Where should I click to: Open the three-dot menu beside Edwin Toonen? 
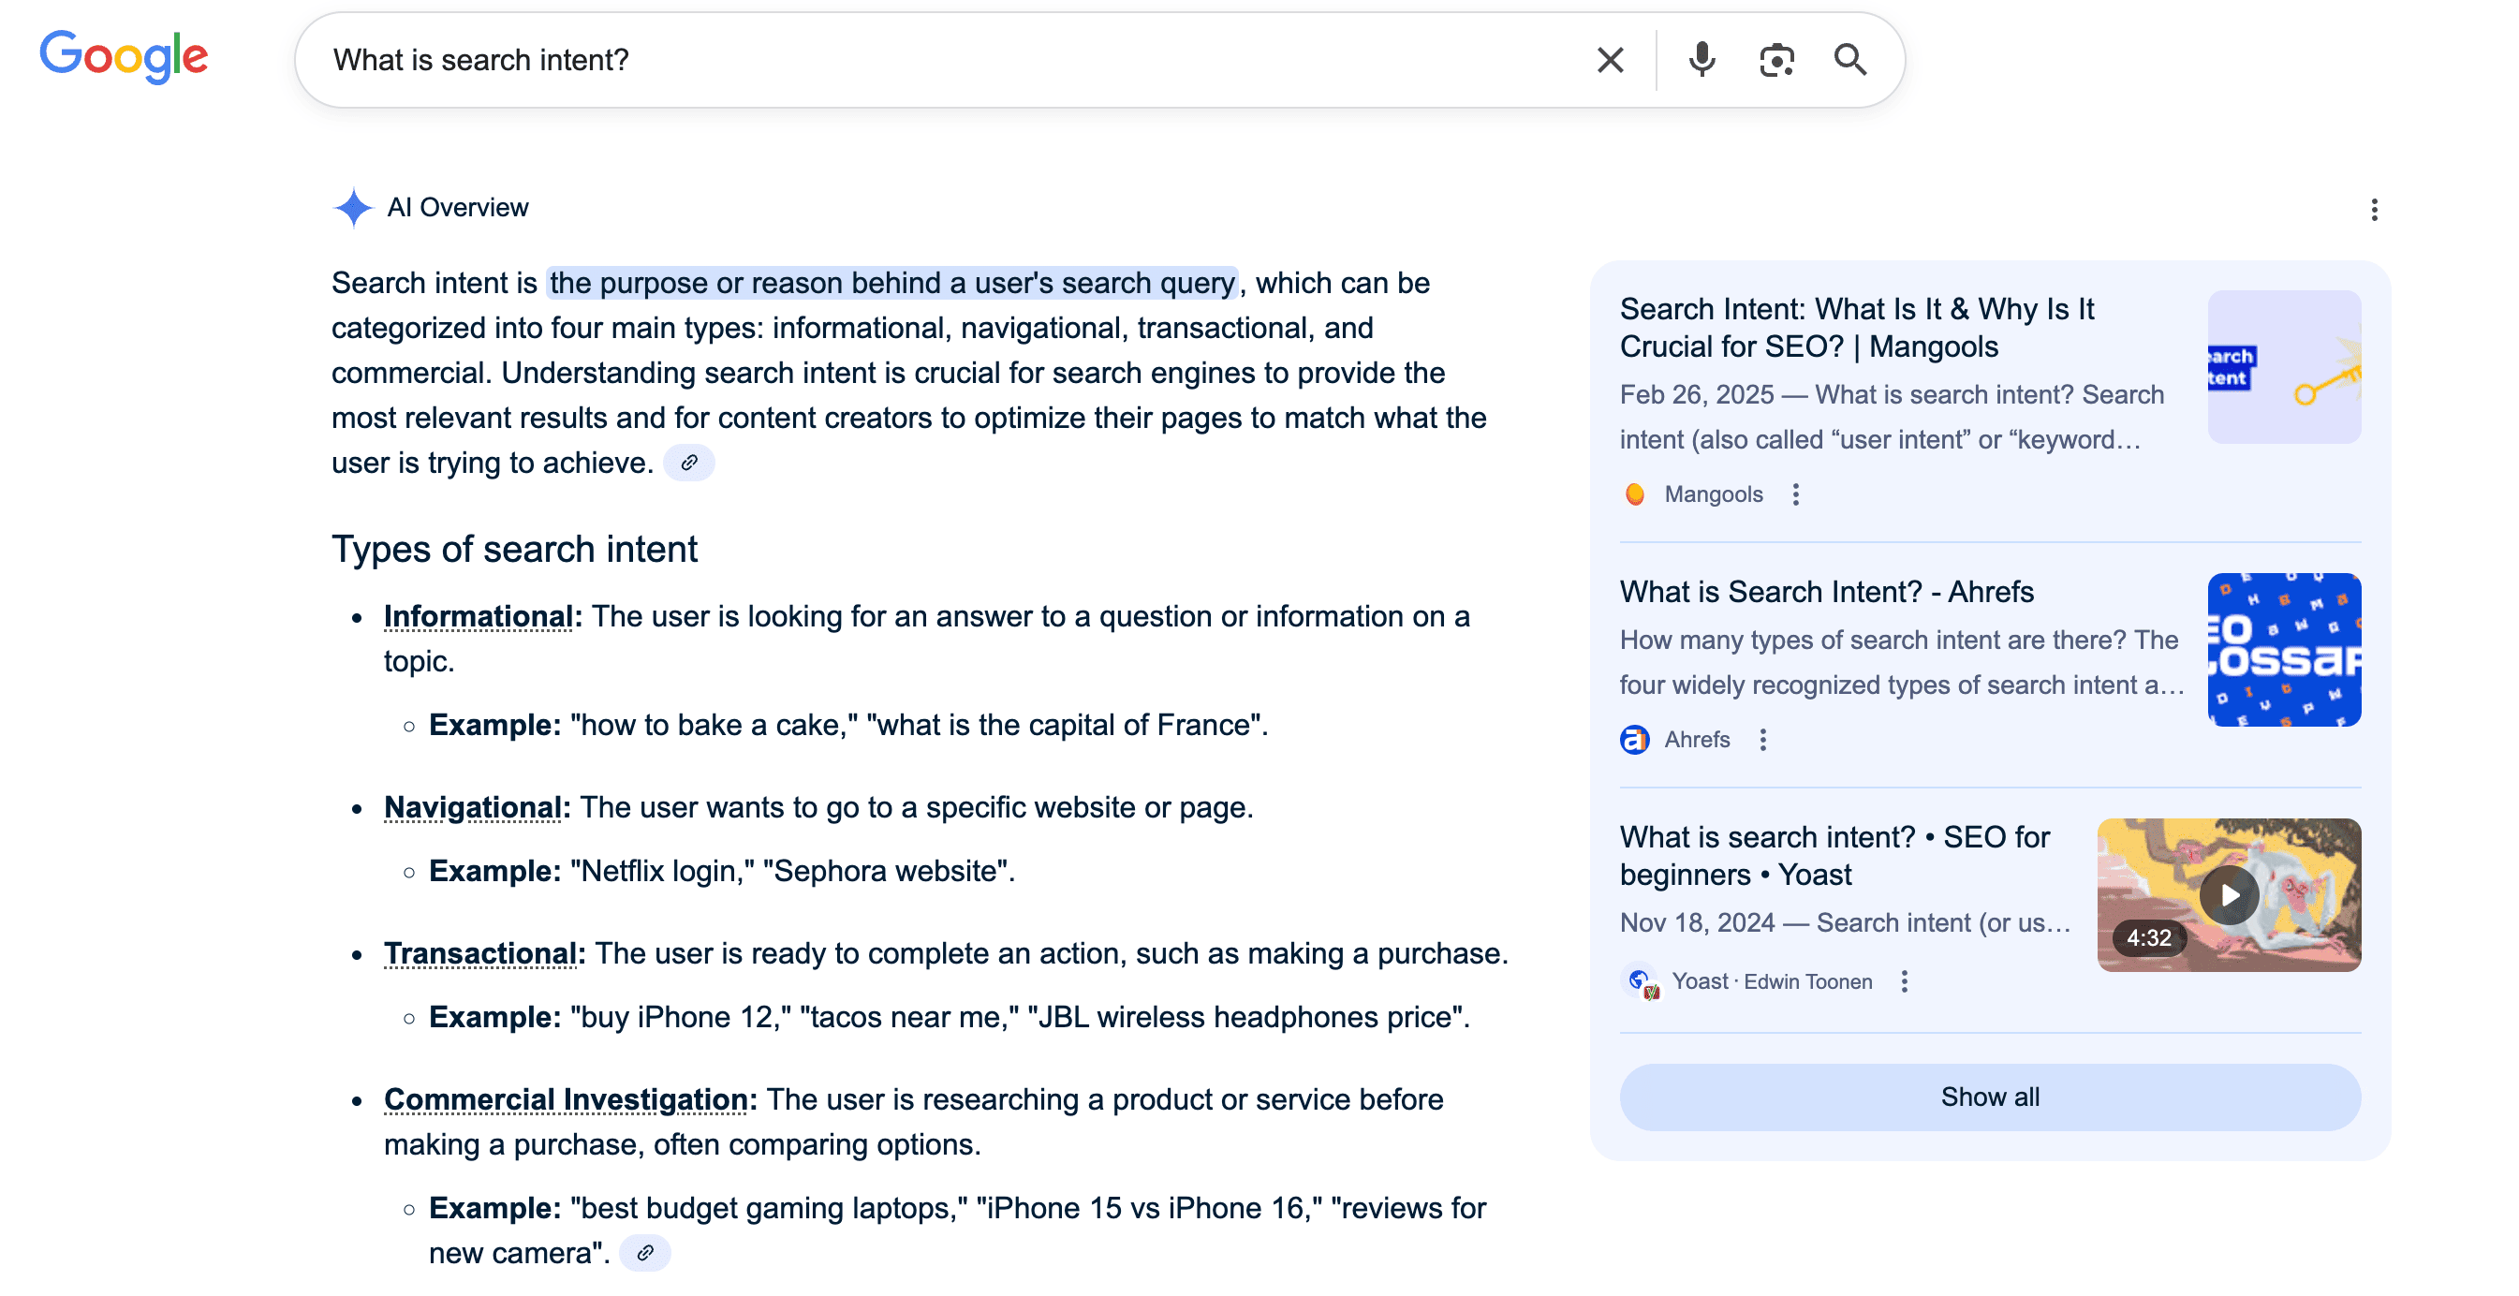click(1904, 981)
